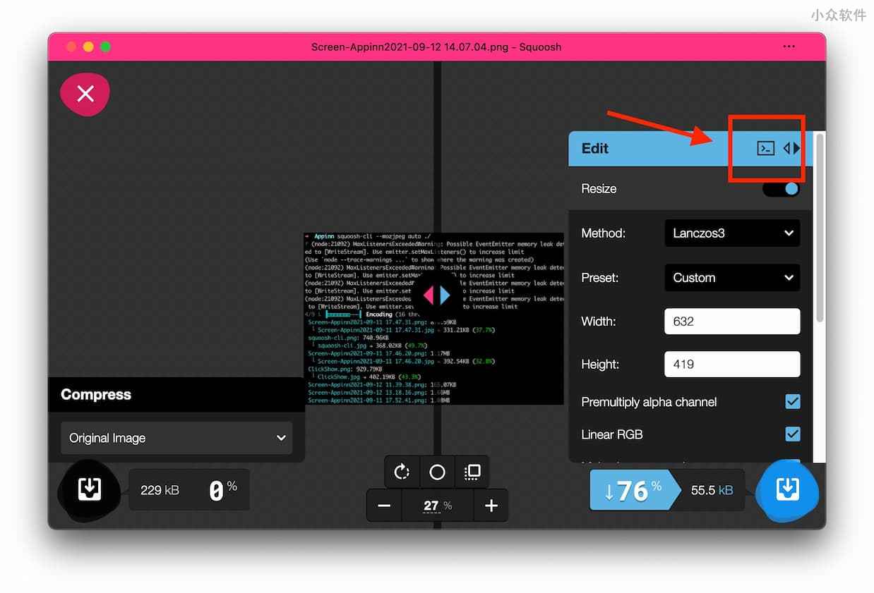This screenshot has width=874, height=593.
Task: Swap sides with the arrows icon in Edit header
Action: (792, 148)
